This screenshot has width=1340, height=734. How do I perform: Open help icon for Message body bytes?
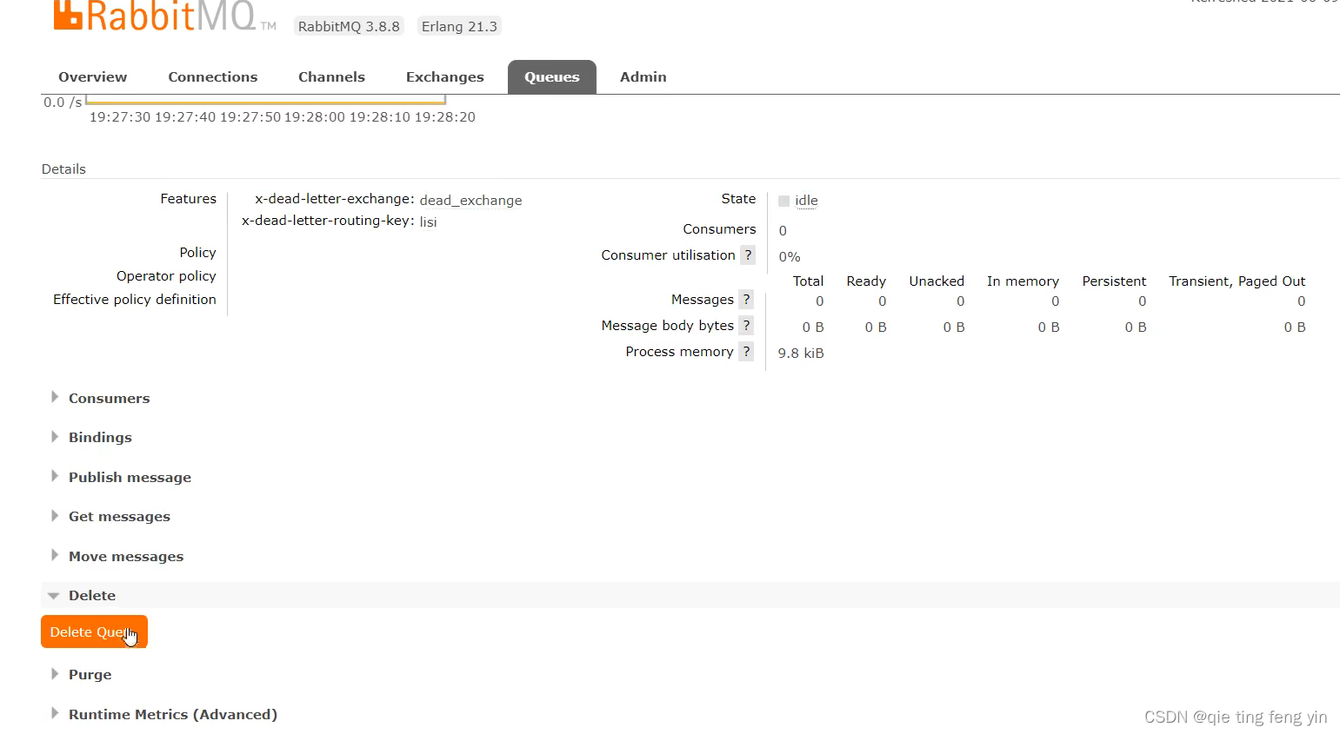pos(746,325)
